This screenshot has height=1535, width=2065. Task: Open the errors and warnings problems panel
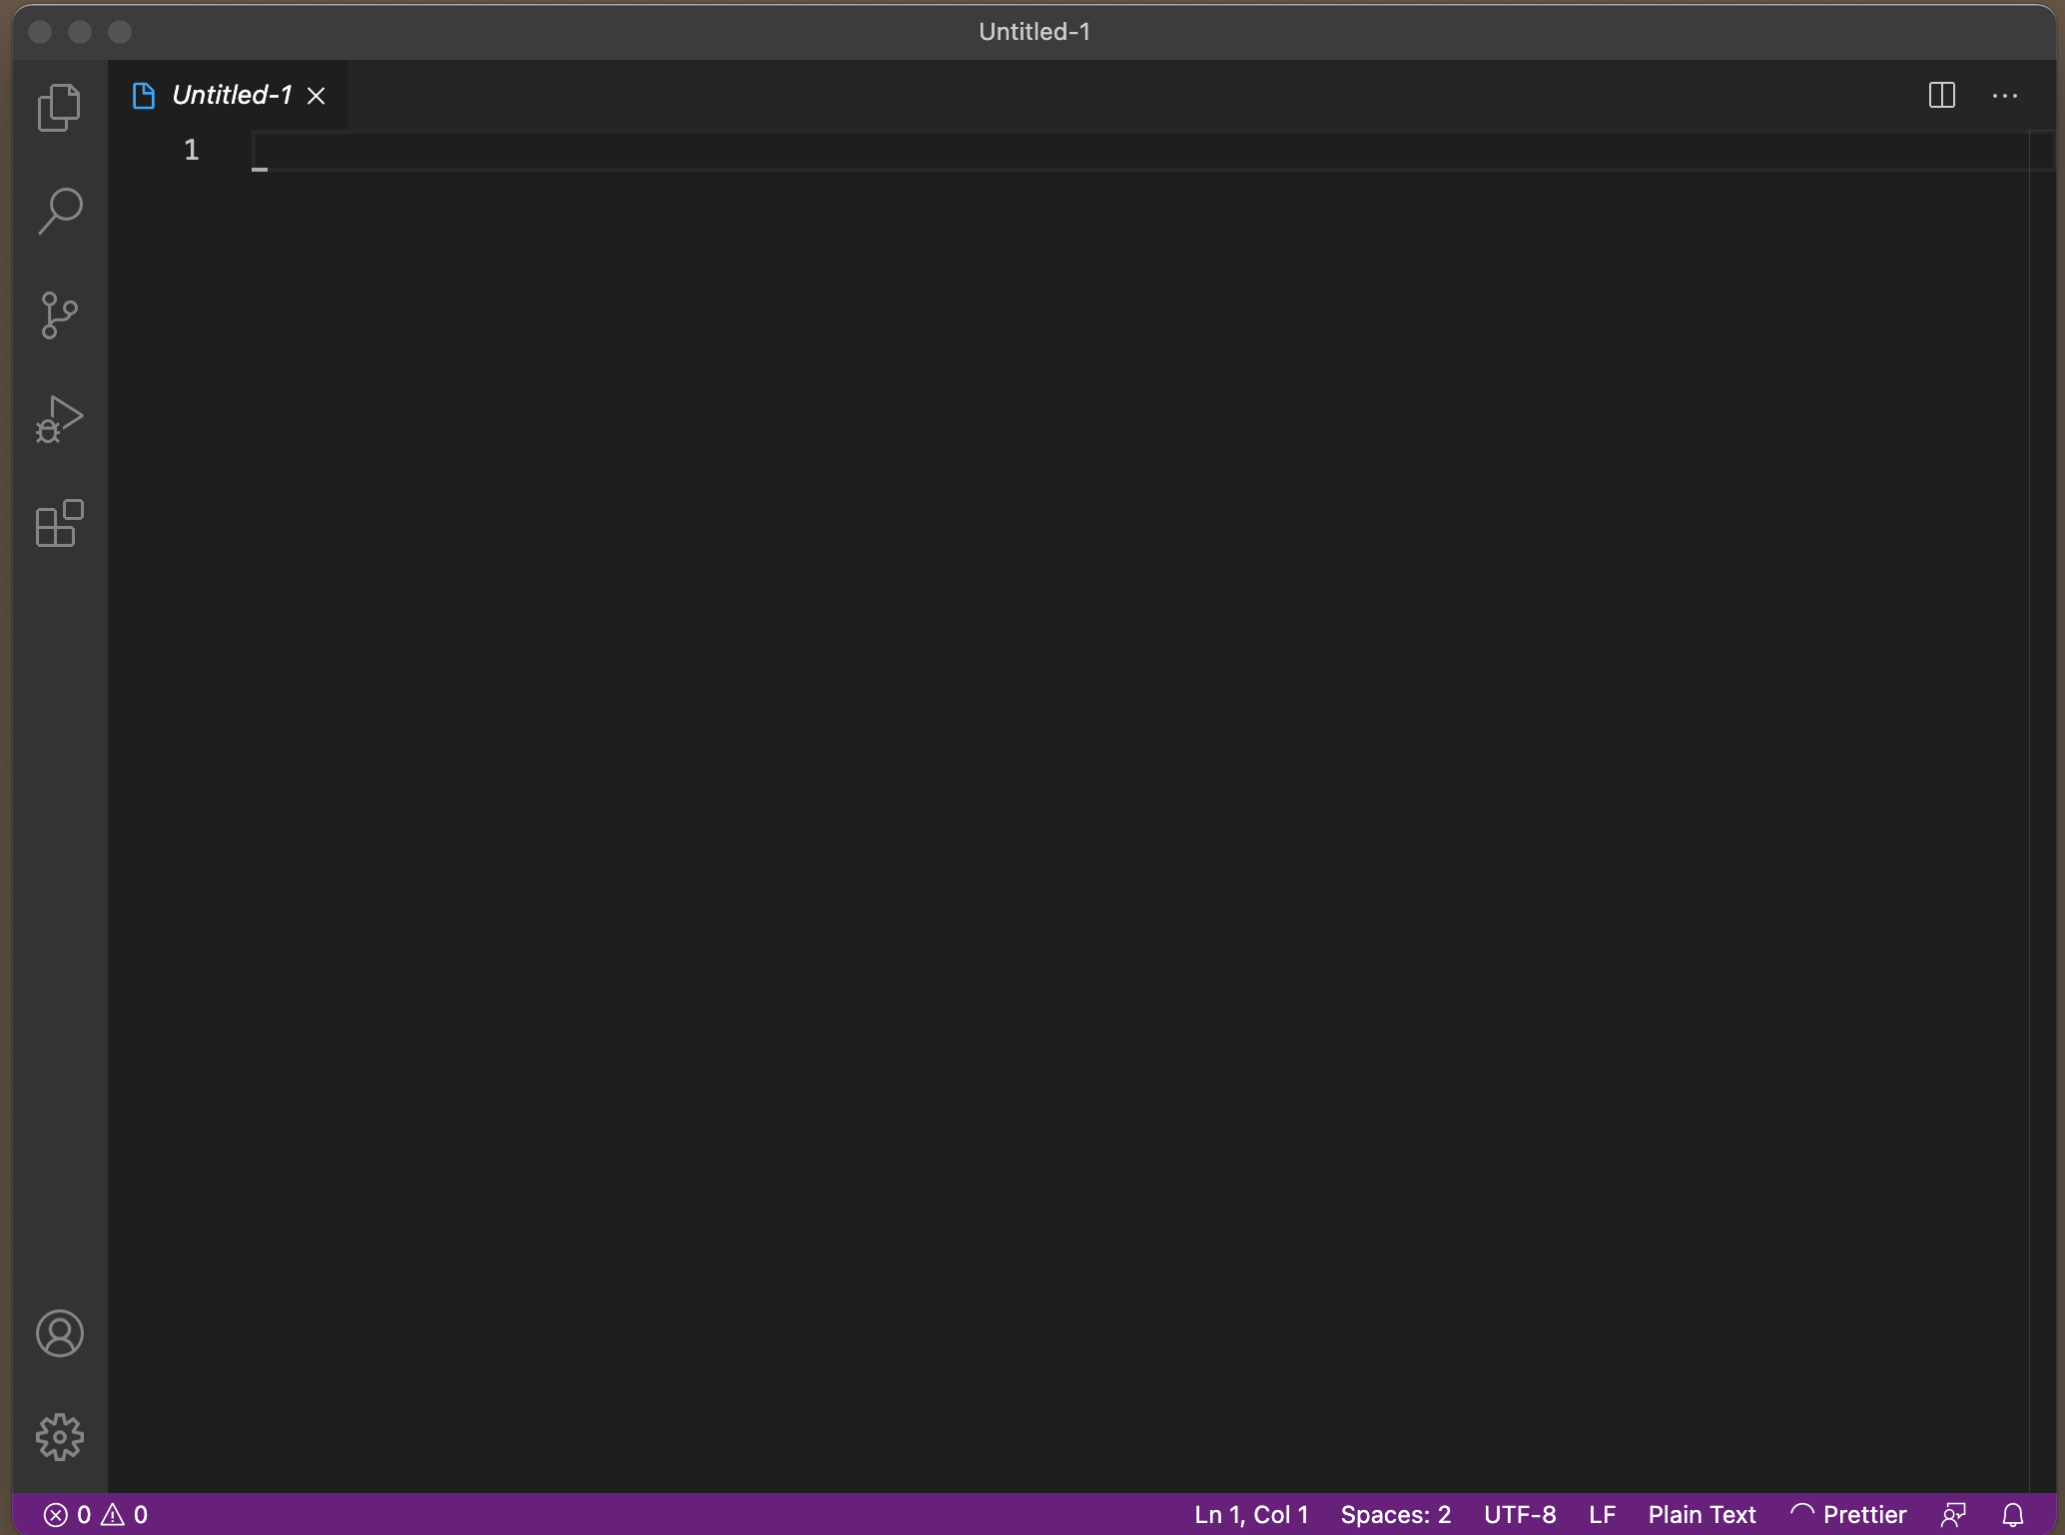tap(96, 1515)
